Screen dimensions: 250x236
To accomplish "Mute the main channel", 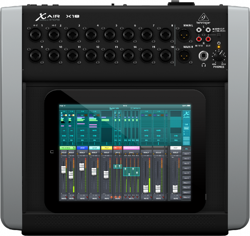I will [x=176, y=199].
